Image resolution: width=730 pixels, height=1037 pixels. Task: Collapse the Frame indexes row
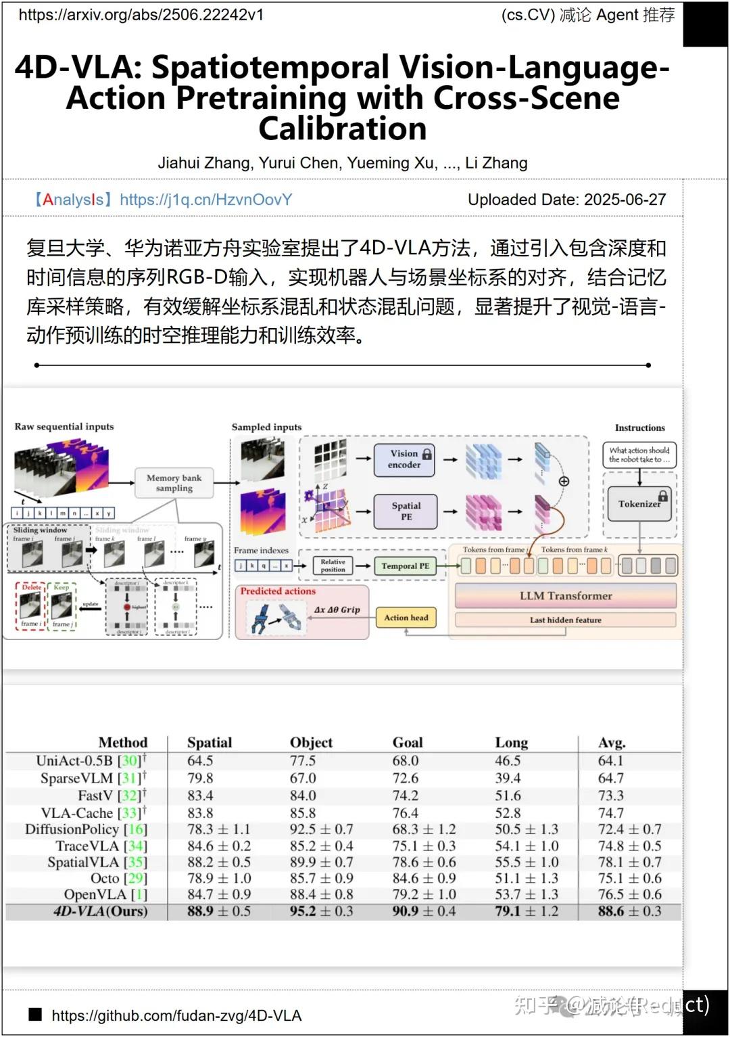(263, 566)
